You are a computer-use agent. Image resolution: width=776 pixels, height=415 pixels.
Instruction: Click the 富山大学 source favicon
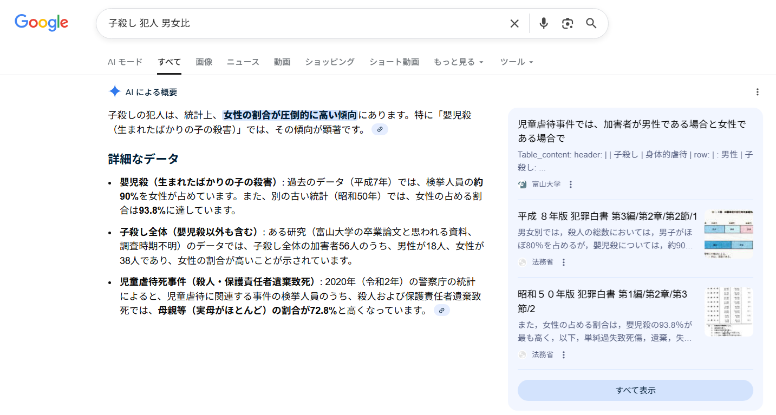523,185
